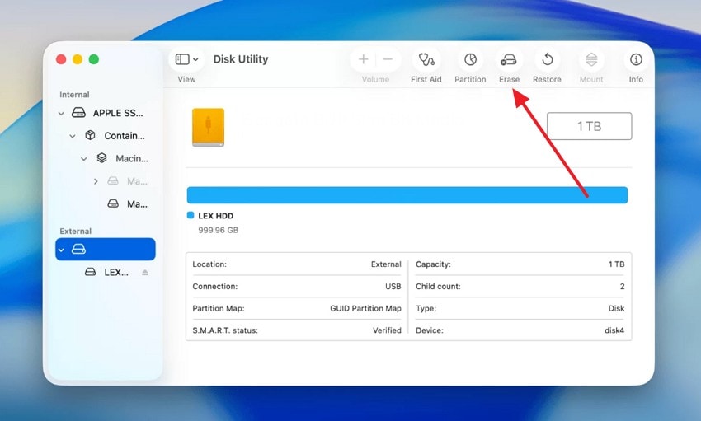The image size is (701, 421).
Task: Click the LEX HDD blue legend swatch
Action: 191,215
